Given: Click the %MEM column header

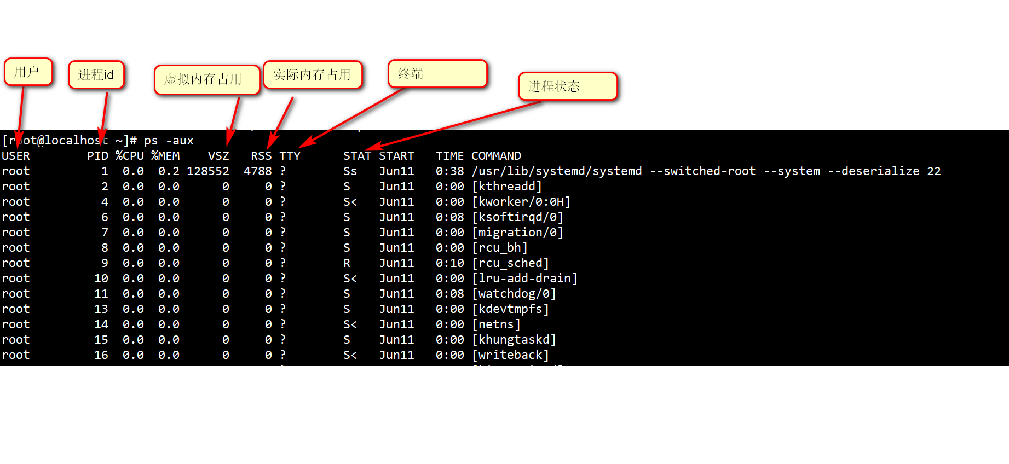Looking at the screenshot, I should click(165, 156).
